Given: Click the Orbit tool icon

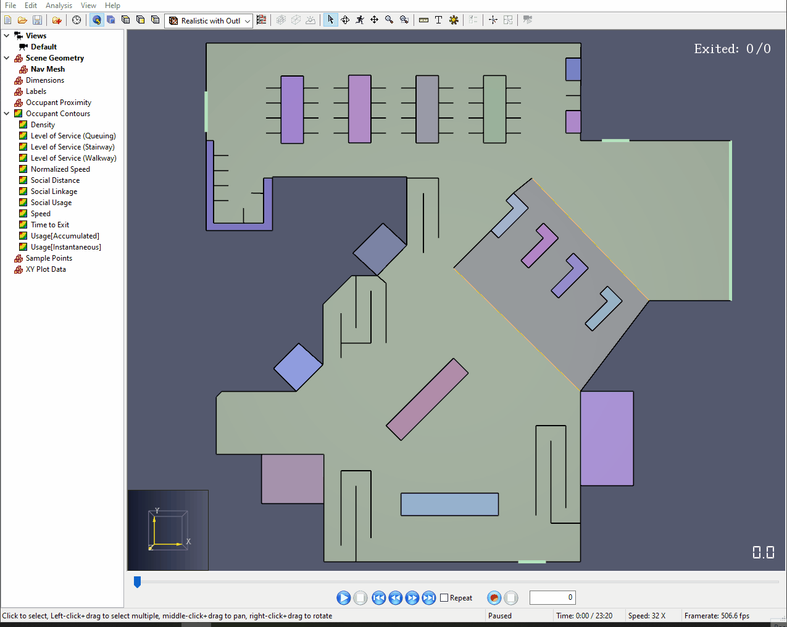Looking at the screenshot, I should pos(345,20).
